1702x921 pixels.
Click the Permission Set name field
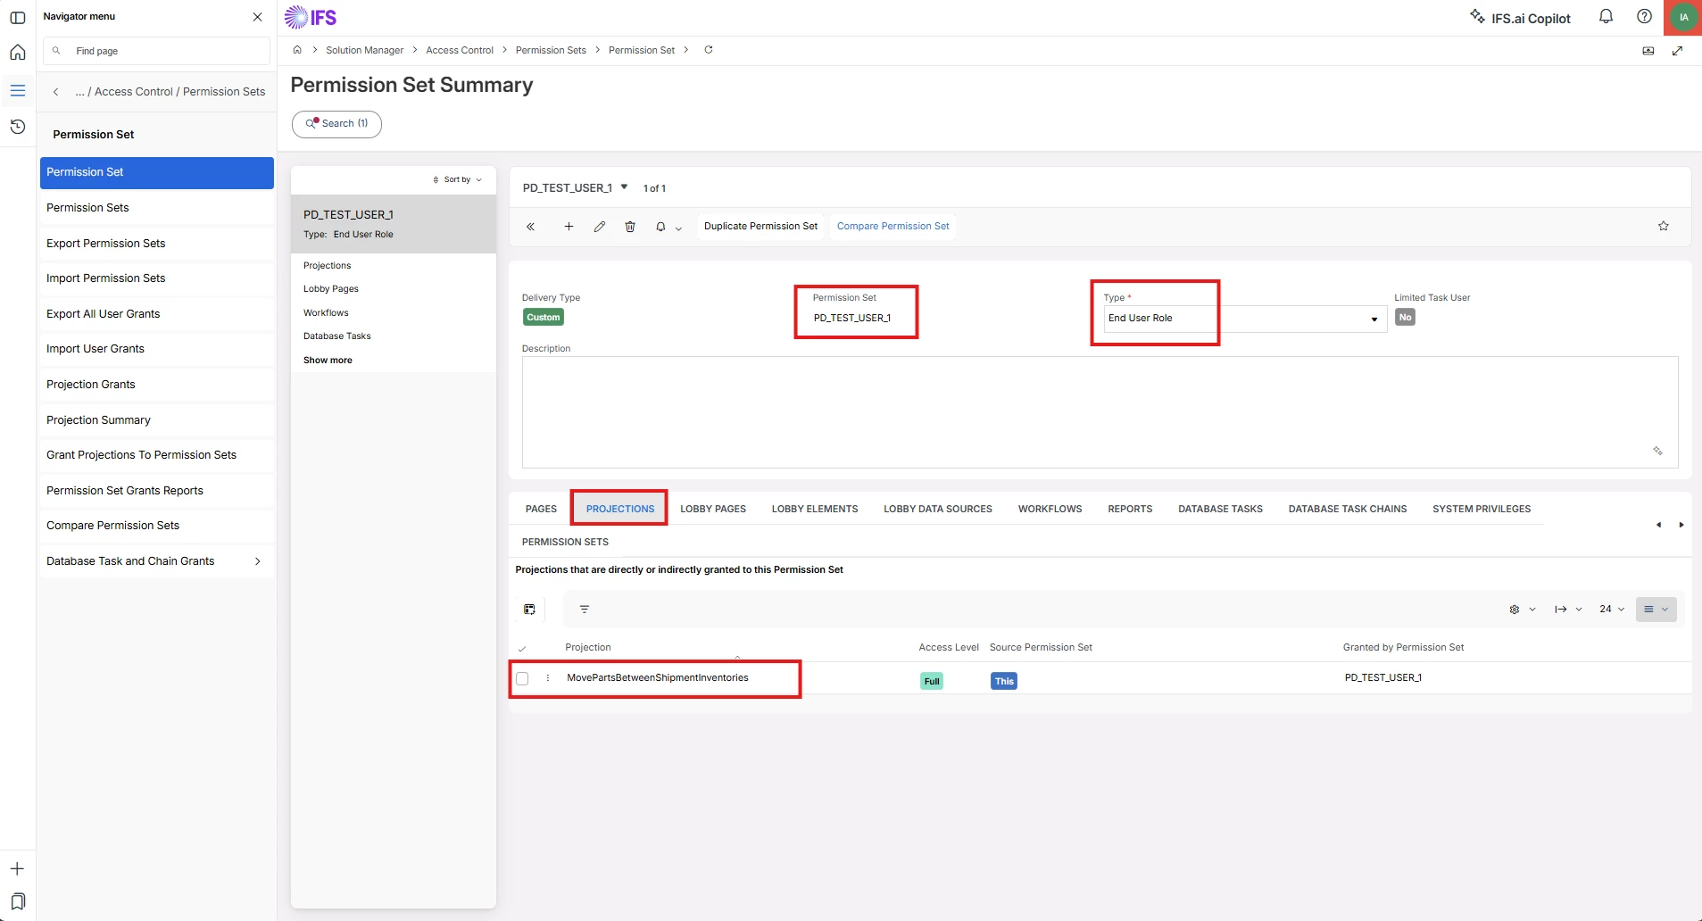(x=852, y=318)
